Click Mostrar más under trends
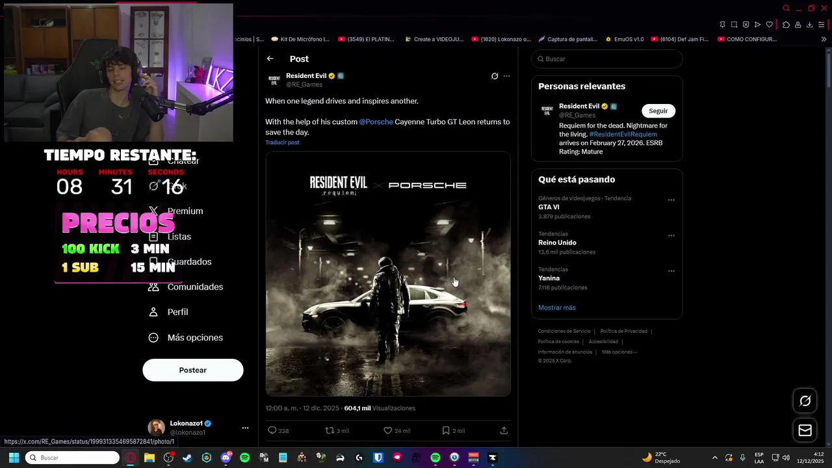Image resolution: width=832 pixels, height=468 pixels. 557,307
